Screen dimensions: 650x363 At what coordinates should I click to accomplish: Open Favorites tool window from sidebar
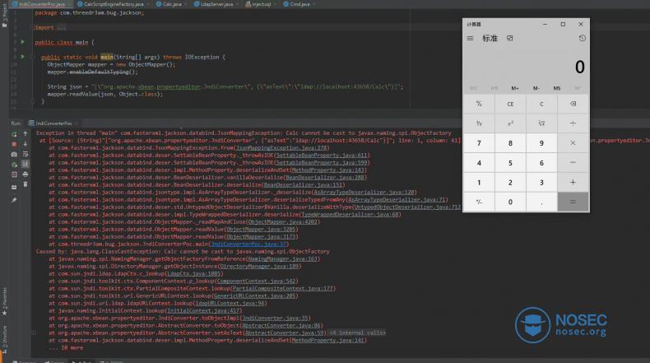tap(5, 301)
